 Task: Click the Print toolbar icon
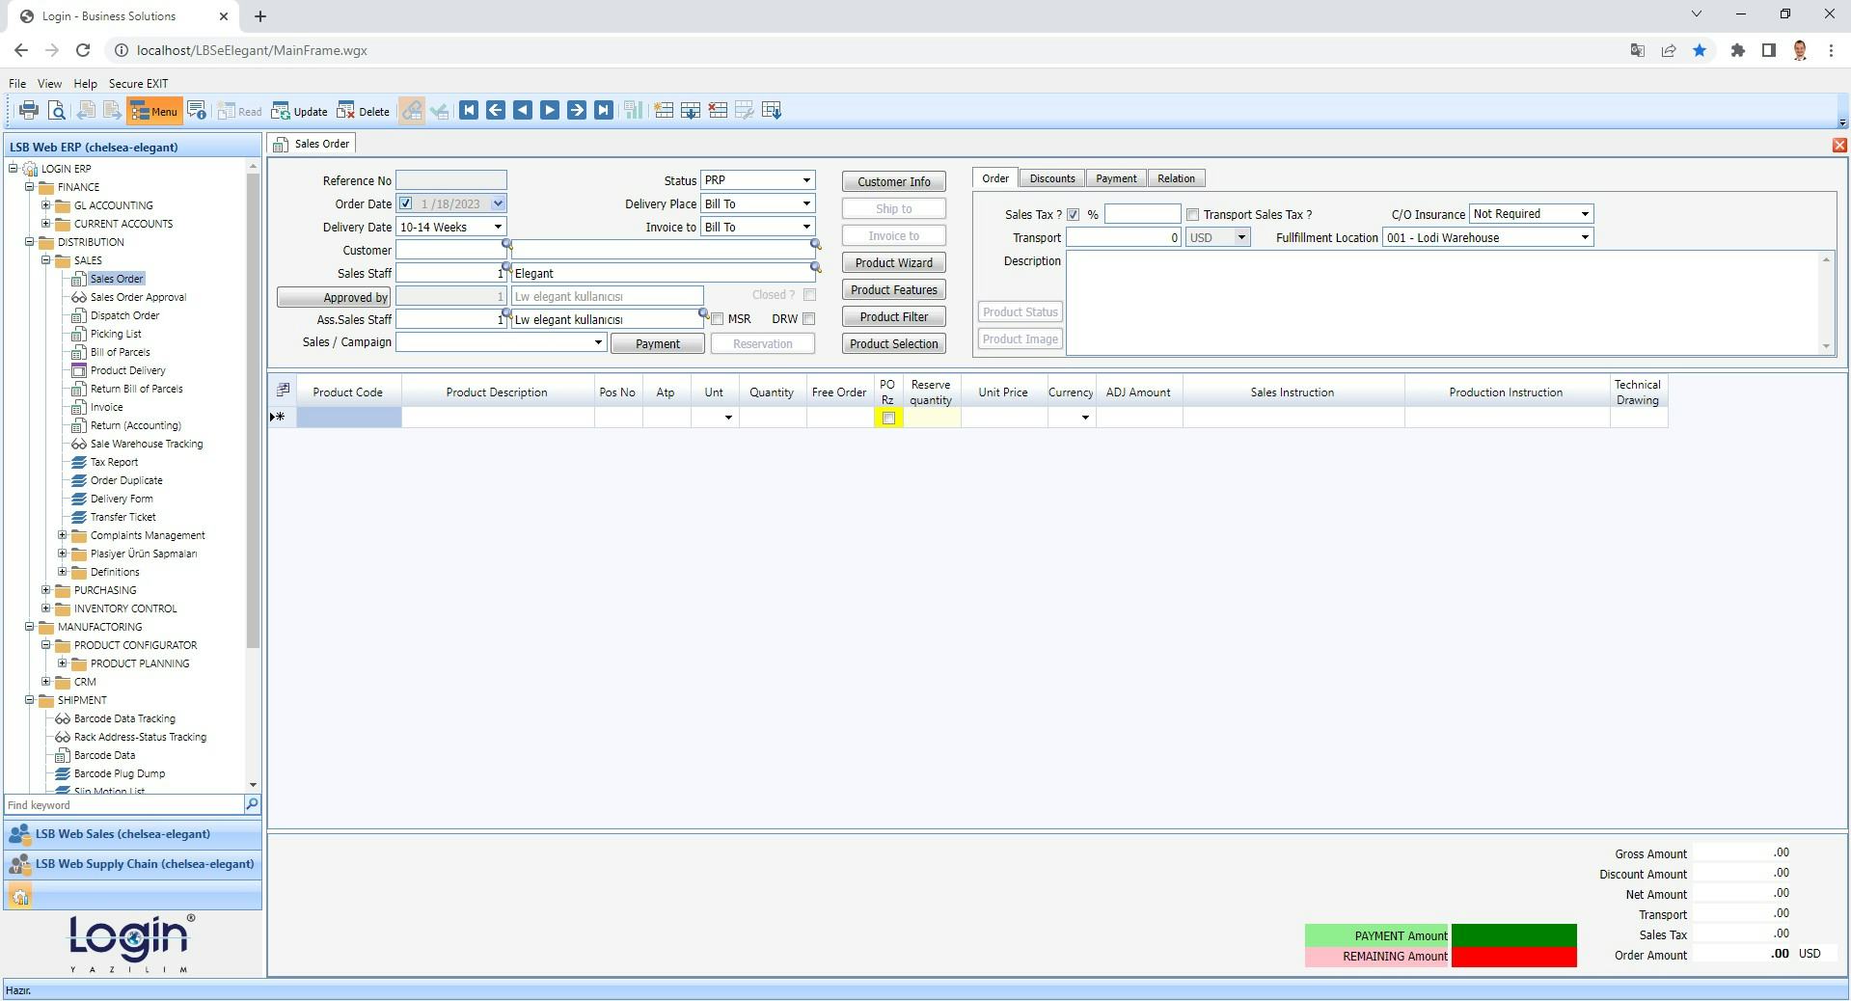point(28,110)
